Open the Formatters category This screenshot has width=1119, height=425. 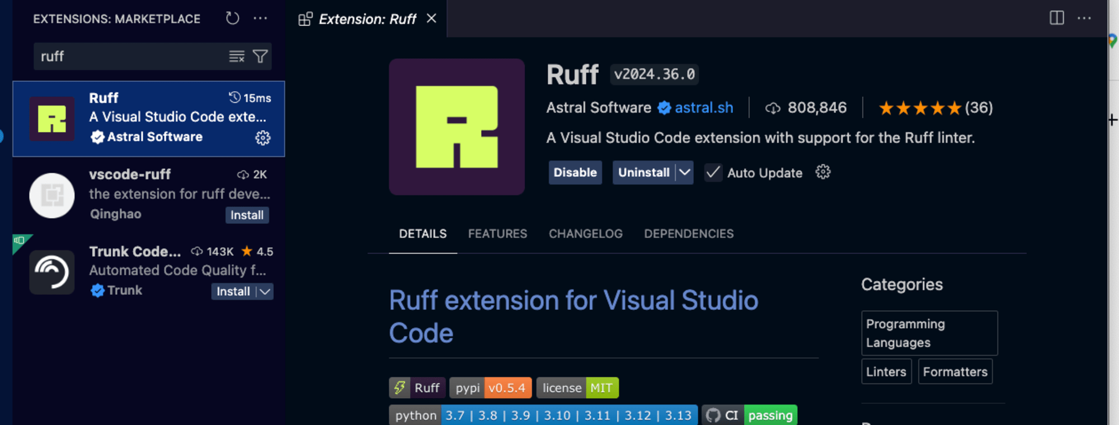(955, 372)
